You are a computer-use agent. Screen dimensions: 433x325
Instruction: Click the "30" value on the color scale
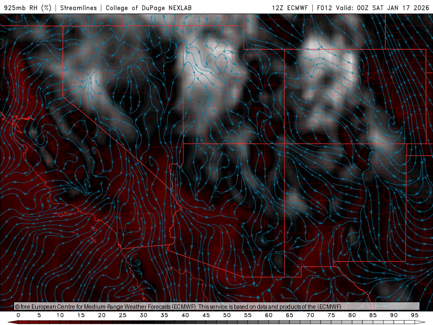tap(143, 315)
